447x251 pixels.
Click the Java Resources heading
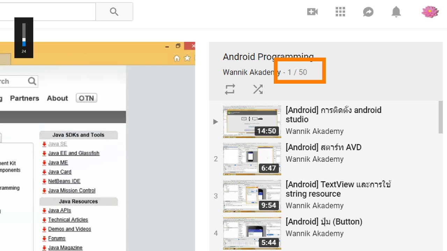[78, 201]
